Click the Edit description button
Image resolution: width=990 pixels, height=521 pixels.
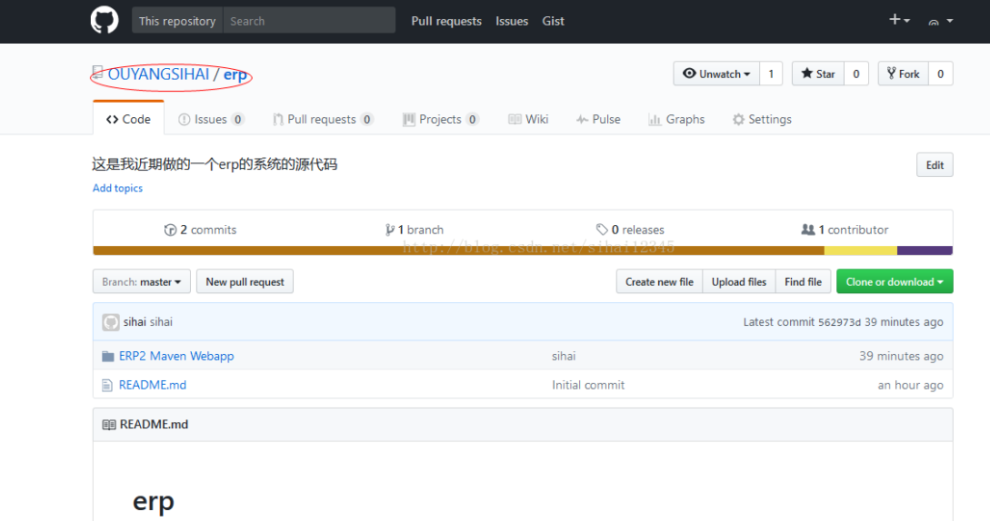pos(935,165)
